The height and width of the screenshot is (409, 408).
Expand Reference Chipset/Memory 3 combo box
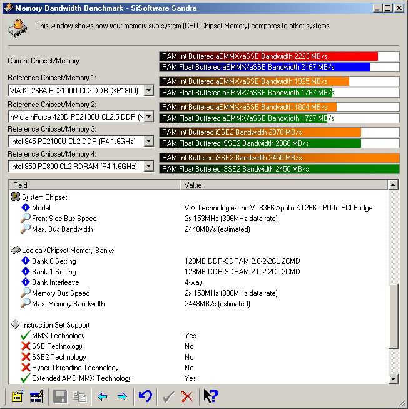[x=148, y=142]
